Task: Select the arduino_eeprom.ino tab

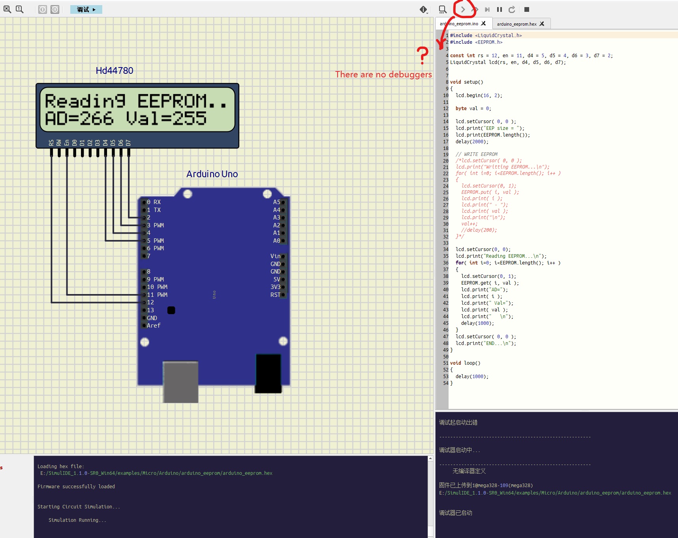Action: pyautogui.click(x=459, y=24)
